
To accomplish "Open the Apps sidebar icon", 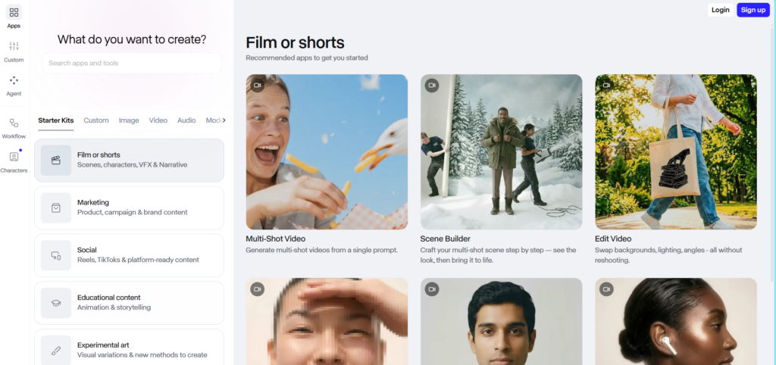I will click(x=14, y=13).
